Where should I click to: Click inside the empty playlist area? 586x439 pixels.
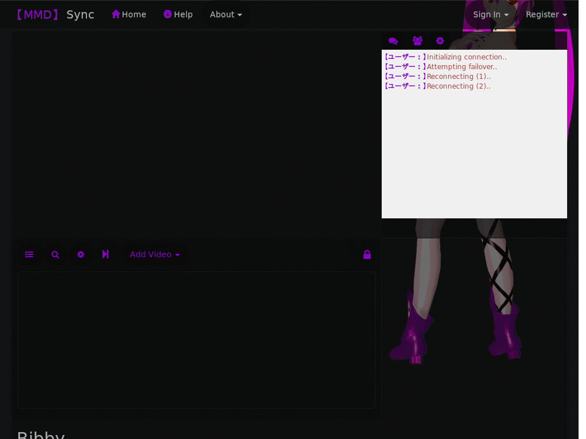(196, 340)
